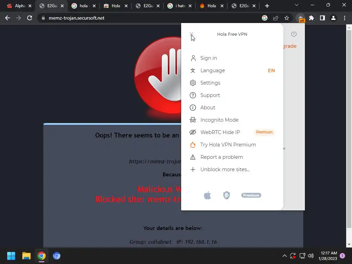
Task: Click the Sign in person icon
Action: [x=193, y=58]
